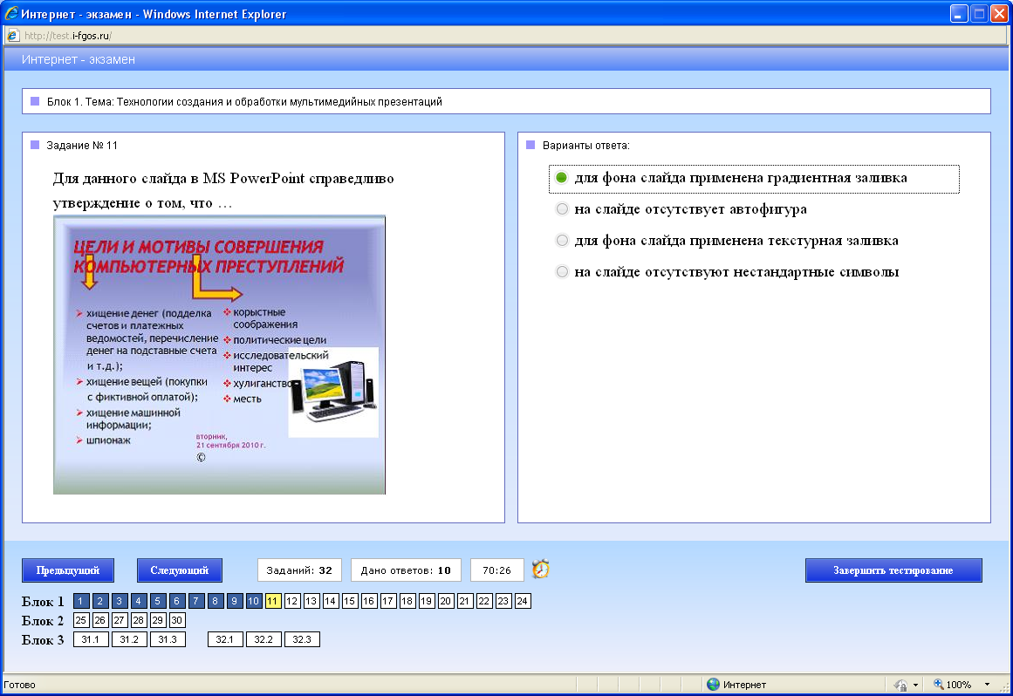Open the security status dropdown in status bar
The image size is (1013, 696).
click(915, 685)
